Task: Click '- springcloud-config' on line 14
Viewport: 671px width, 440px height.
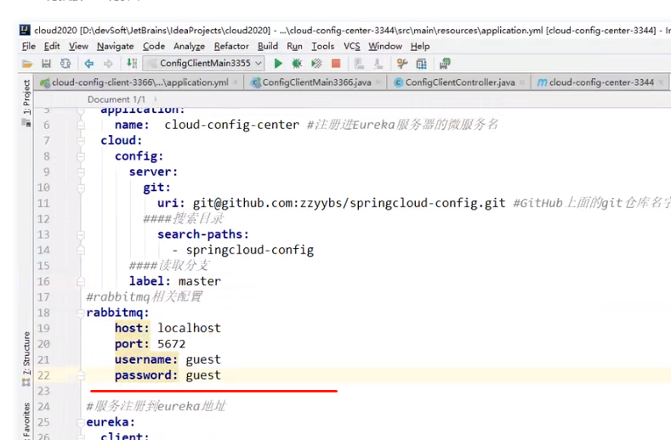Action: (242, 250)
